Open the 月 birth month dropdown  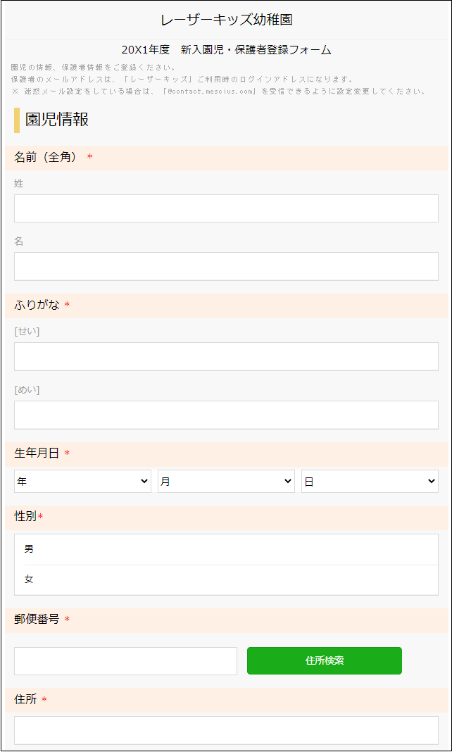pos(226,482)
